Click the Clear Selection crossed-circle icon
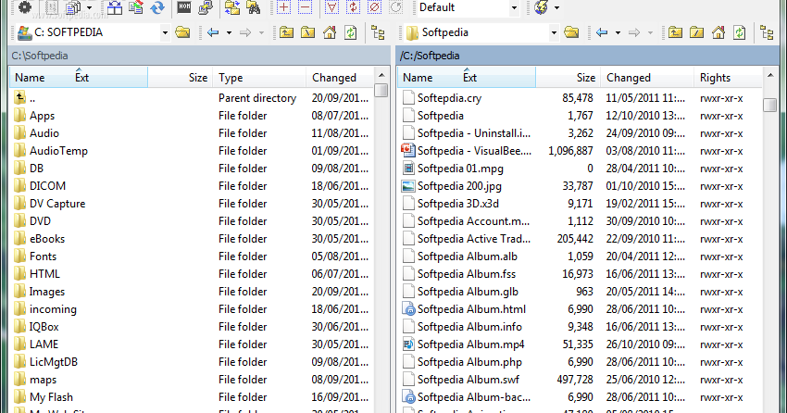The width and height of the screenshot is (787, 413). [374, 7]
